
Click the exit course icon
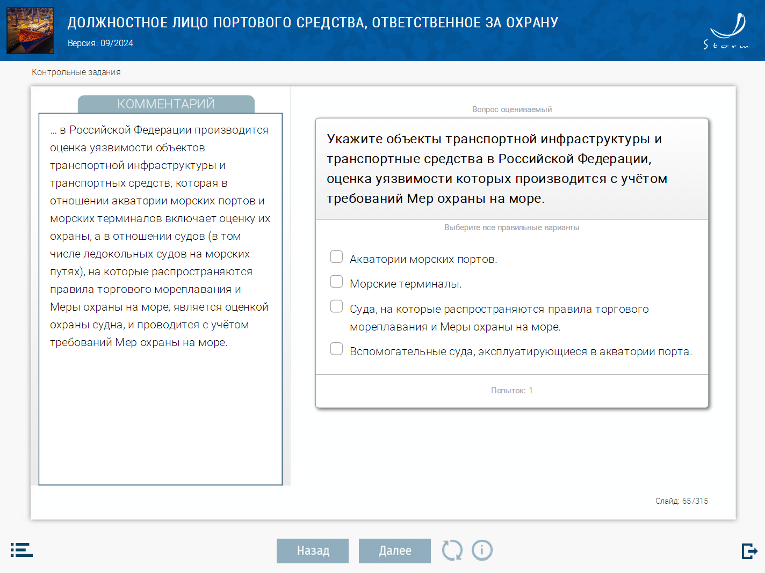[749, 551]
